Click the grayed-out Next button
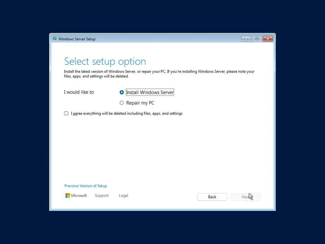 [246, 197]
